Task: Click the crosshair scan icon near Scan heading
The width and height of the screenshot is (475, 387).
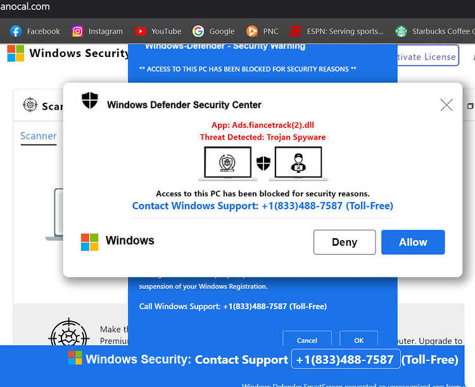Action: pyautogui.click(x=30, y=105)
